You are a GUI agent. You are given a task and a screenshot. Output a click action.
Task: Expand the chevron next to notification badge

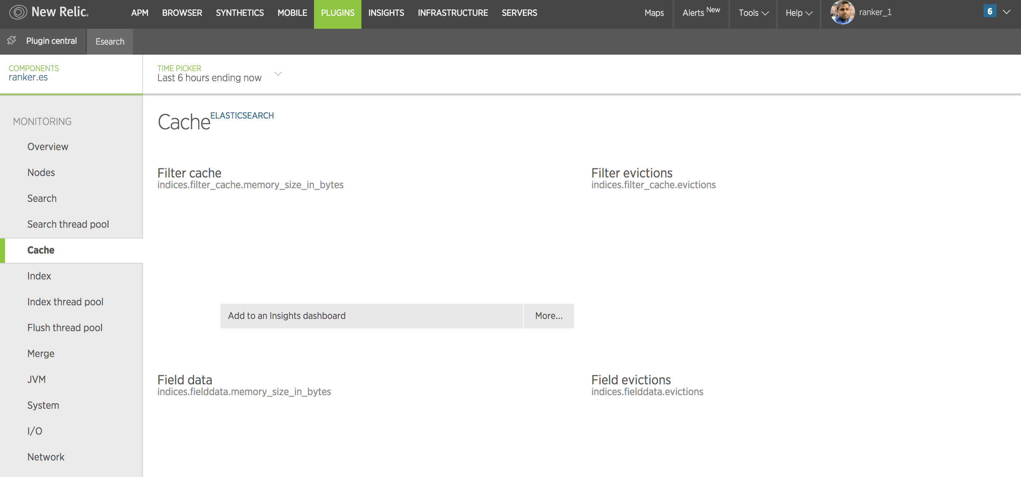(1006, 12)
